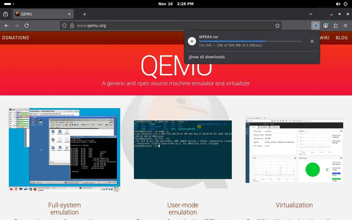Viewport: 352px width, 220px height.
Task: Click the volume icon in the top bar
Action: click(338, 4)
